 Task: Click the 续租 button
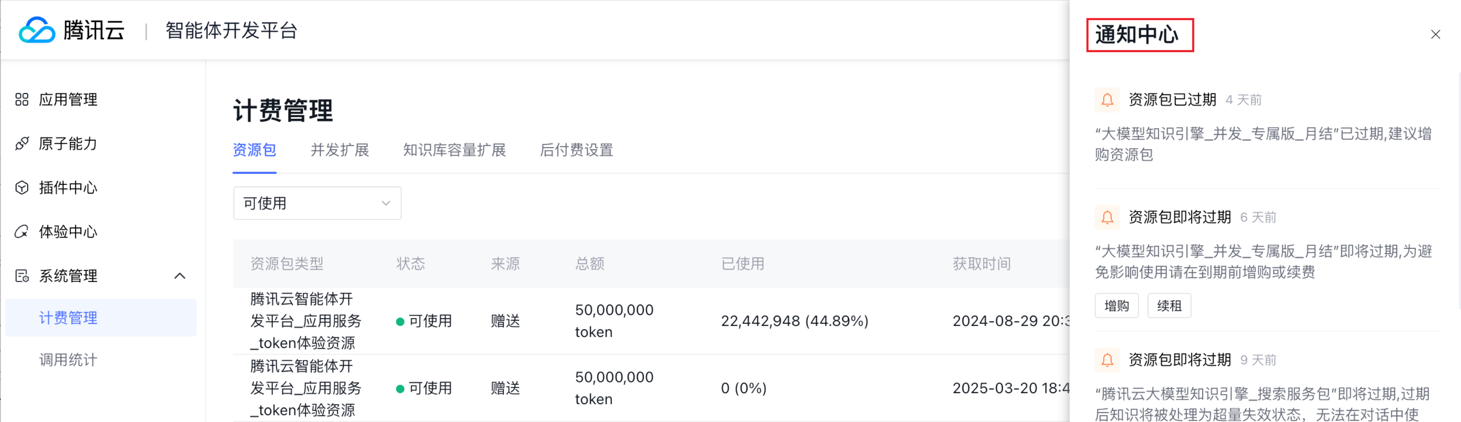click(1169, 306)
